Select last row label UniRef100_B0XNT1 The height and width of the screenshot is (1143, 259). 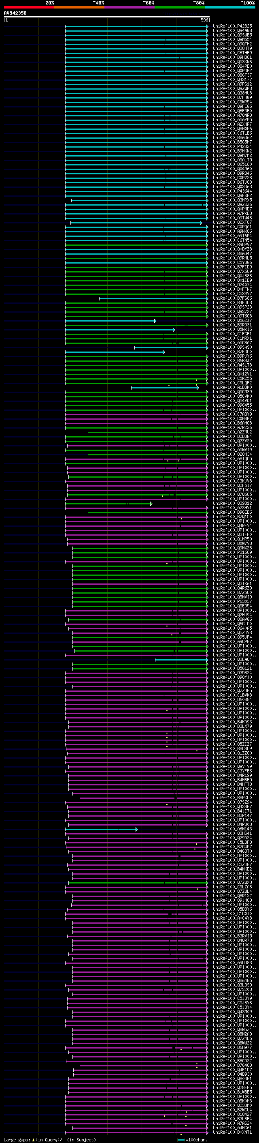(x=232, y=1132)
